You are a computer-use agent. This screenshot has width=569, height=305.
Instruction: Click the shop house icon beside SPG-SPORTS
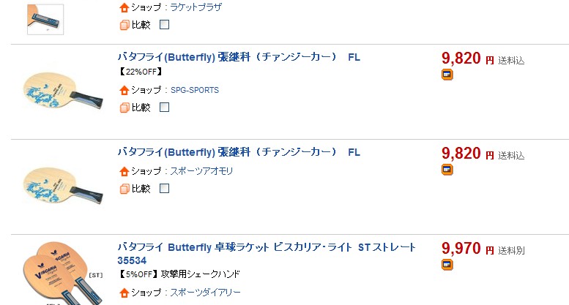coord(124,90)
